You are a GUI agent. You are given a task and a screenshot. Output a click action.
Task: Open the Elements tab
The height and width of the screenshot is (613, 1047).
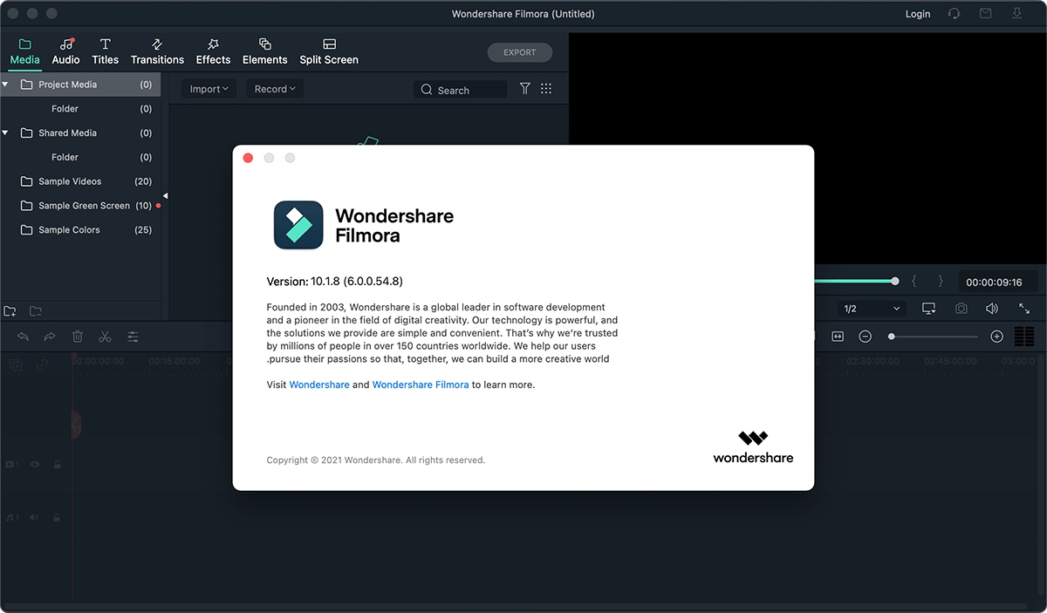pos(264,52)
